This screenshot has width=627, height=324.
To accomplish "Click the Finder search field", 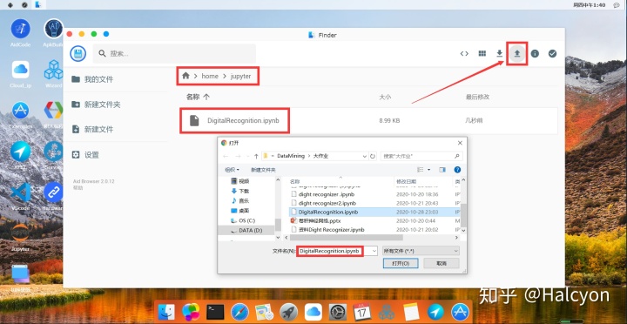I will pos(174,54).
